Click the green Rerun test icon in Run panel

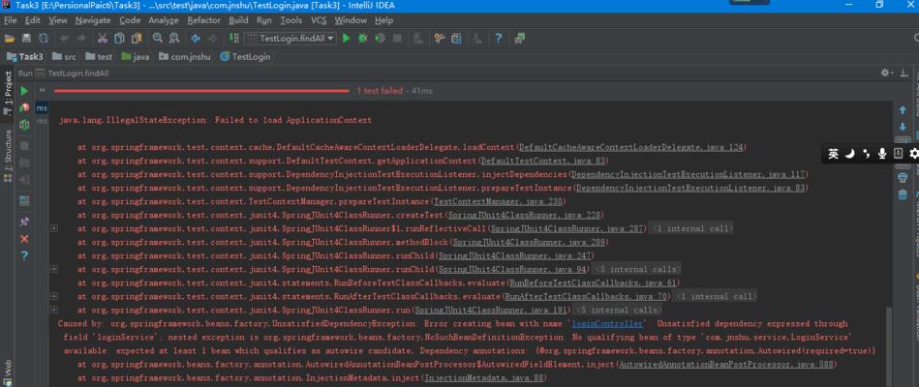click(24, 91)
